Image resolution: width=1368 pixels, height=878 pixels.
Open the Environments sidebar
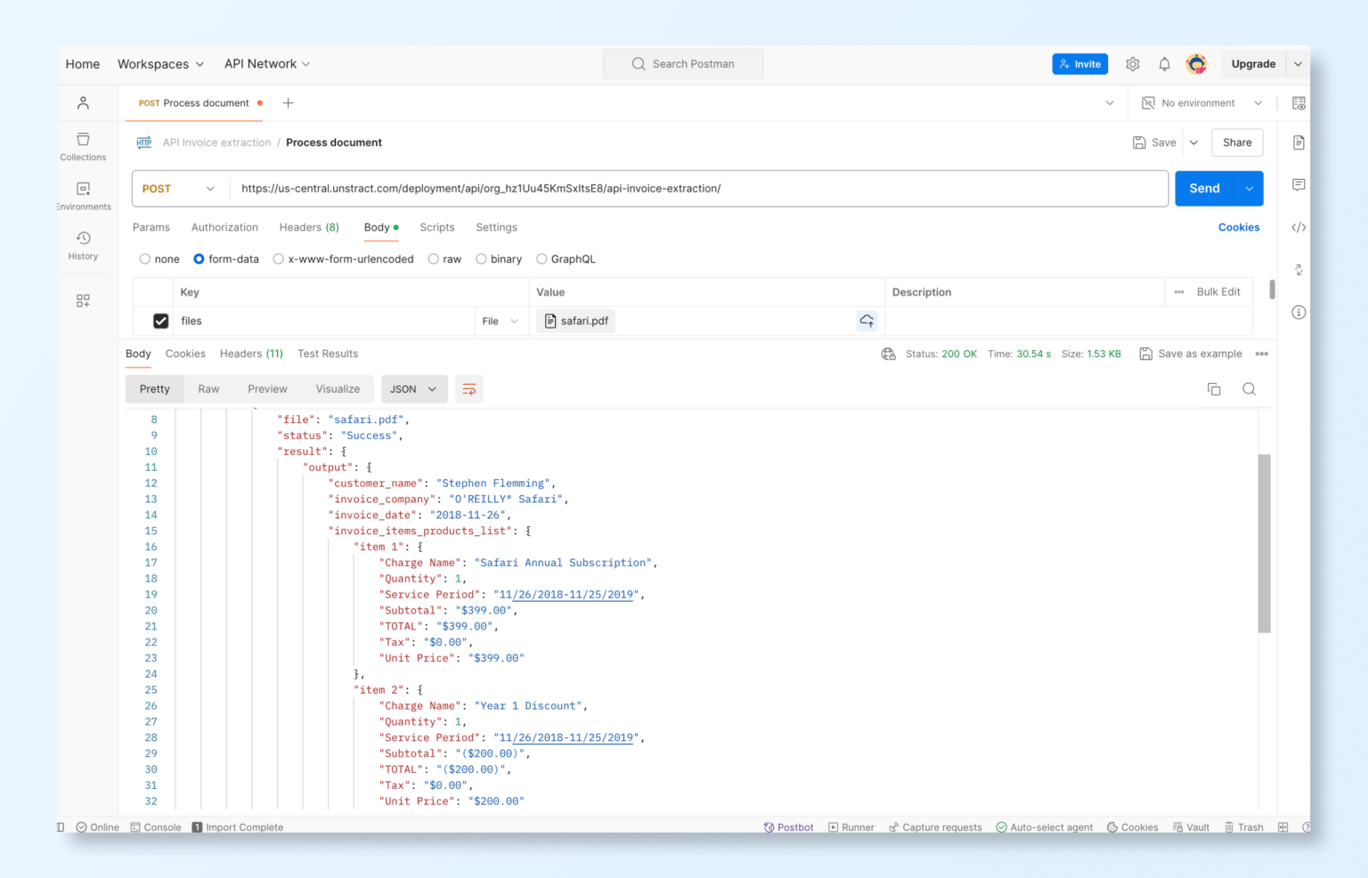[x=83, y=193]
